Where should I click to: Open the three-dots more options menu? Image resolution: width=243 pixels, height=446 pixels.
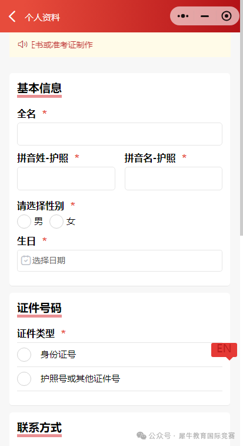click(x=183, y=16)
